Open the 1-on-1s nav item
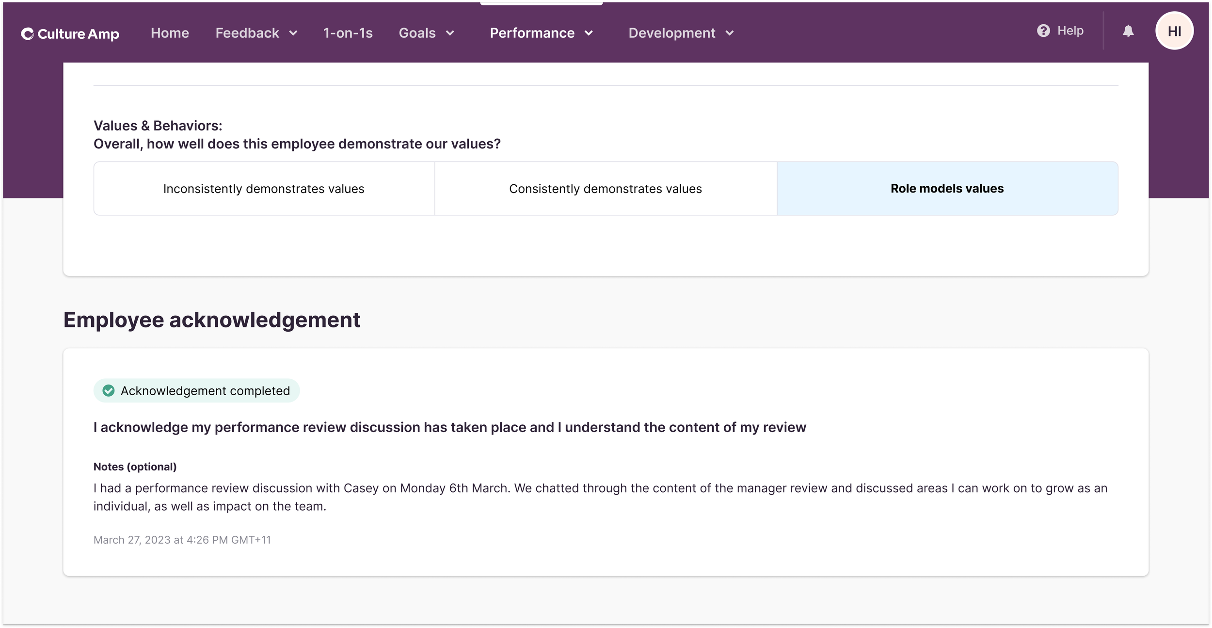The height and width of the screenshot is (628, 1212). 348,33
